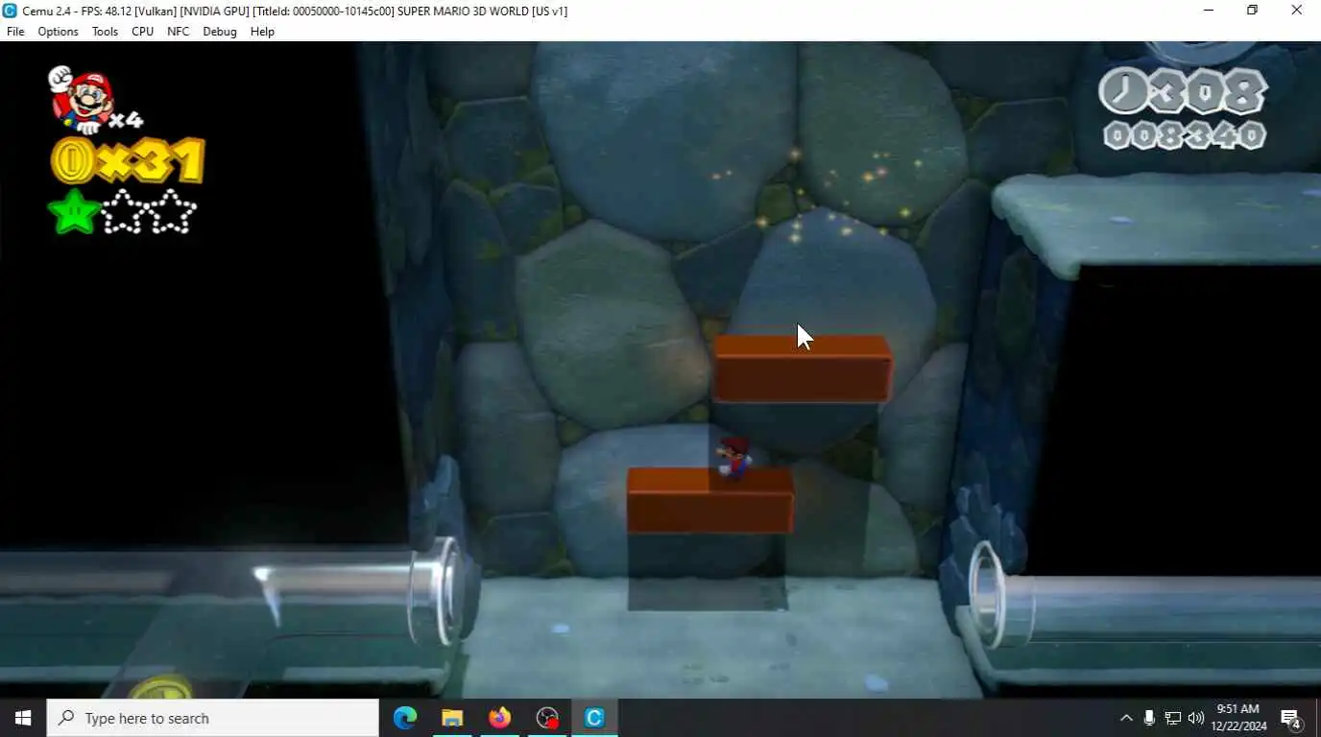1321x737 pixels.
Task: Click the microphone tray icon
Action: pyautogui.click(x=1149, y=718)
